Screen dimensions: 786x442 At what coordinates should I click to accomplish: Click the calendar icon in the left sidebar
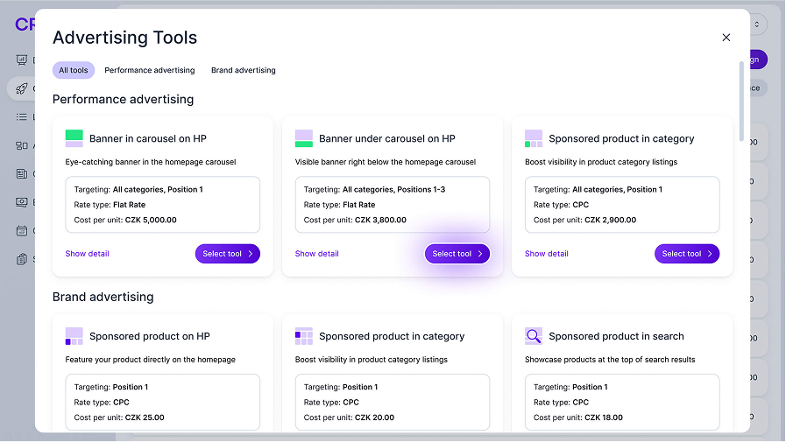pos(21,231)
